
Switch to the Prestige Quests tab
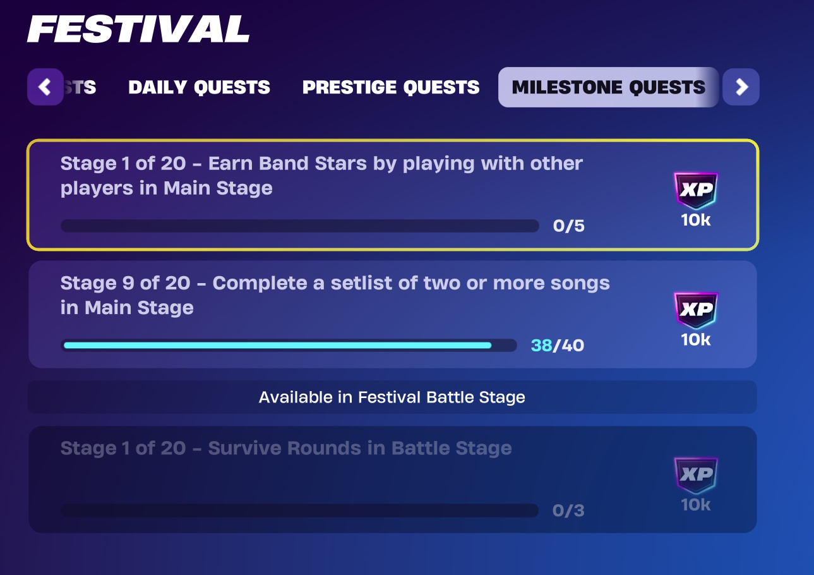click(x=391, y=87)
